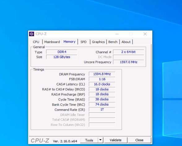The image size is (182, 146).
Task: Click the 128 GBytes size value
Action: pyautogui.click(x=62, y=57)
